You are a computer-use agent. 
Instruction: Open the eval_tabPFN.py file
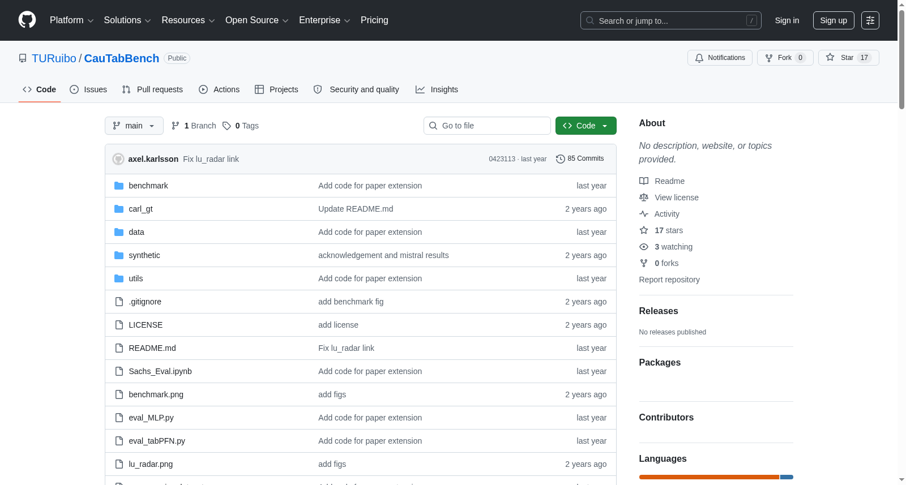(157, 441)
